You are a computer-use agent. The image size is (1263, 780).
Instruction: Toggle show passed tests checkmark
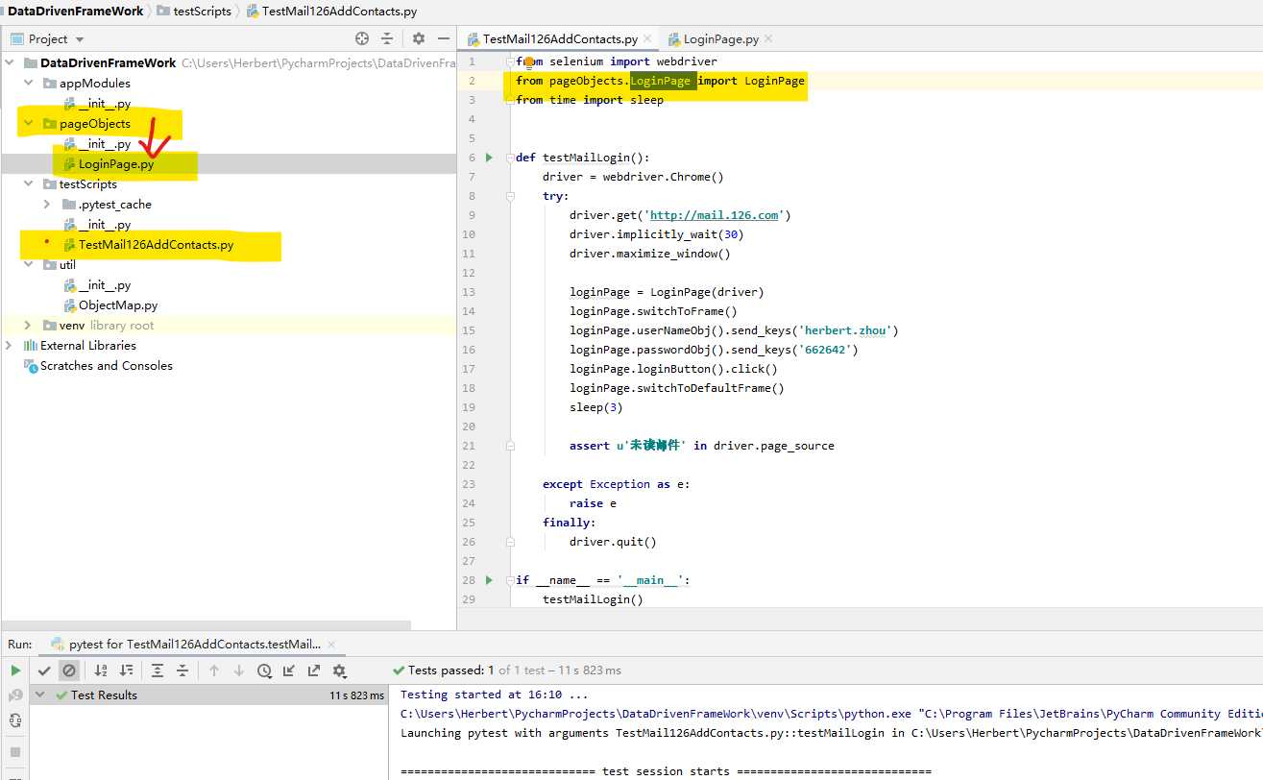44,670
